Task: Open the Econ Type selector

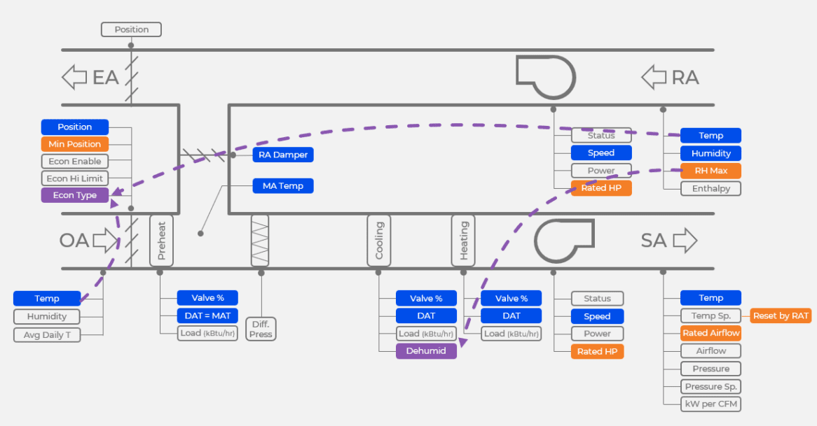Action: click(x=74, y=195)
